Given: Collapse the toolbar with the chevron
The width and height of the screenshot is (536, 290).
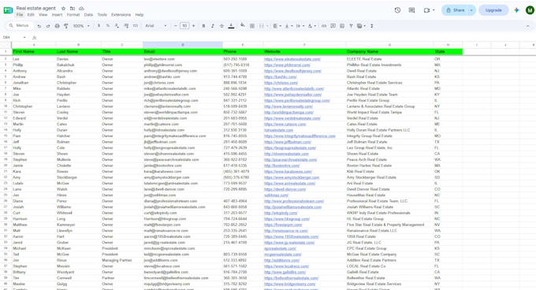Looking at the screenshot, I should [x=528, y=26].
